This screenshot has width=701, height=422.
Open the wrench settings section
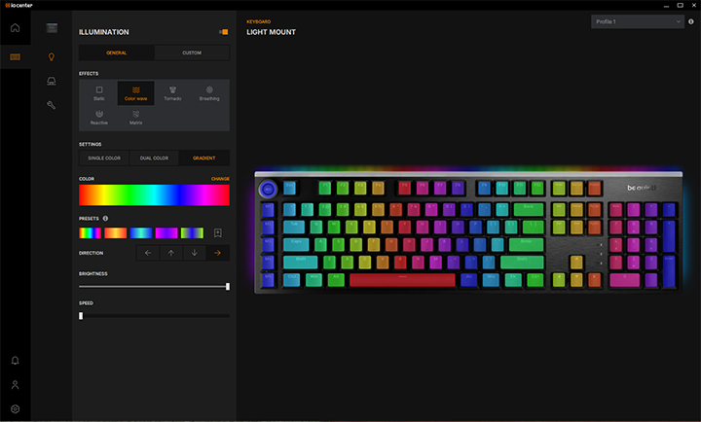[x=52, y=105]
